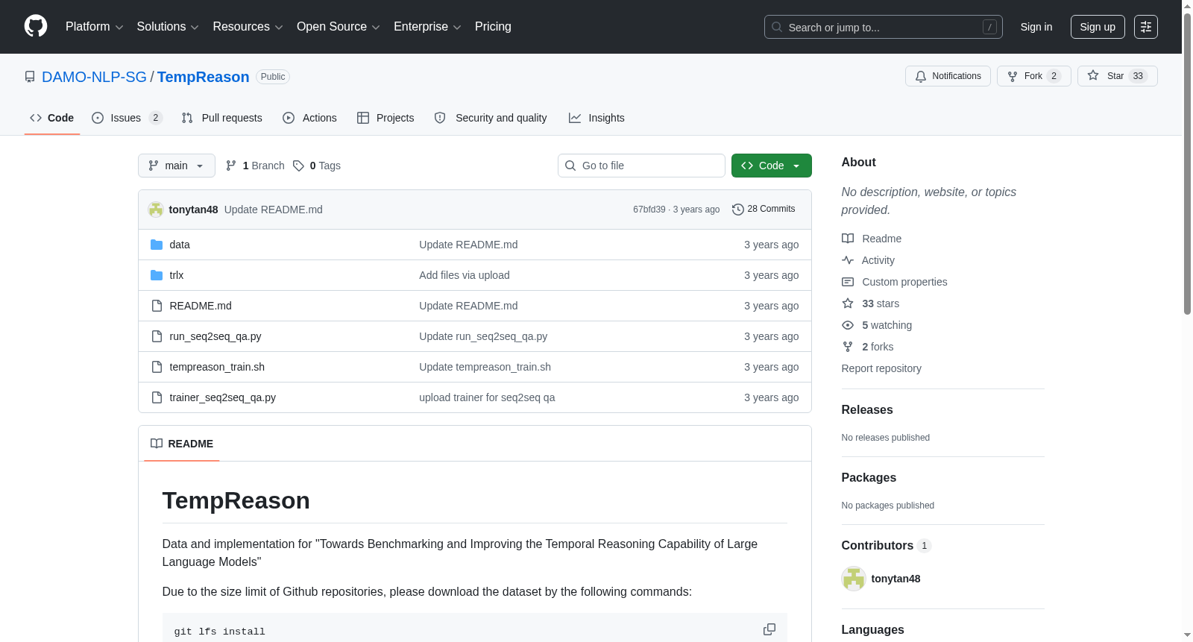The image size is (1193, 642).
Task: Click 'Add files via upload' commit message
Action: click(465, 275)
